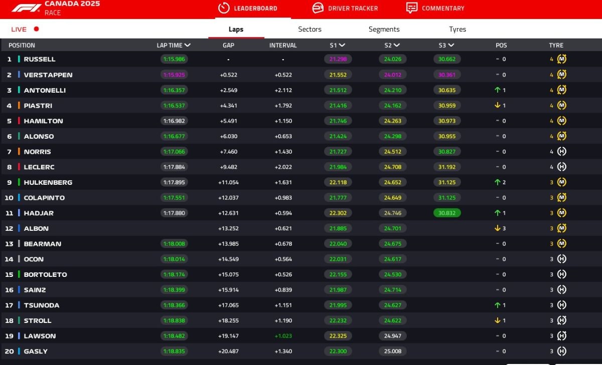Click the Leaderboard stopwatch icon
This screenshot has width=602, height=365.
click(x=224, y=8)
